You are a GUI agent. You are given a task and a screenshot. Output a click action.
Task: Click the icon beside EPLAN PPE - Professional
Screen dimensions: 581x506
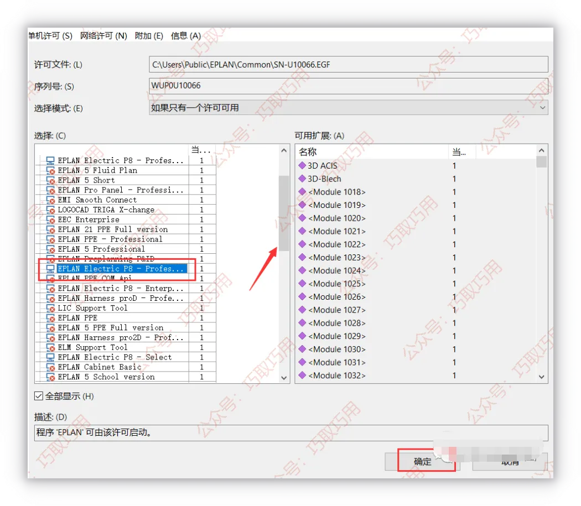tap(50, 239)
